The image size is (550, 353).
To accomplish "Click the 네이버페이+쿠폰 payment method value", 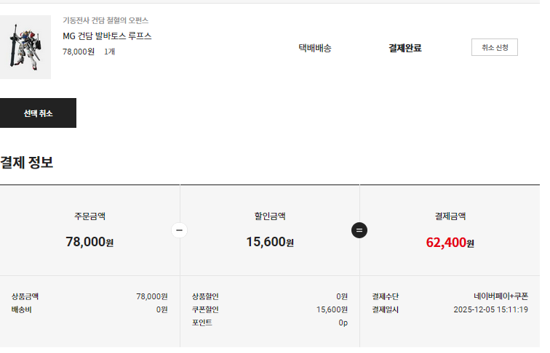I will point(501,296).
